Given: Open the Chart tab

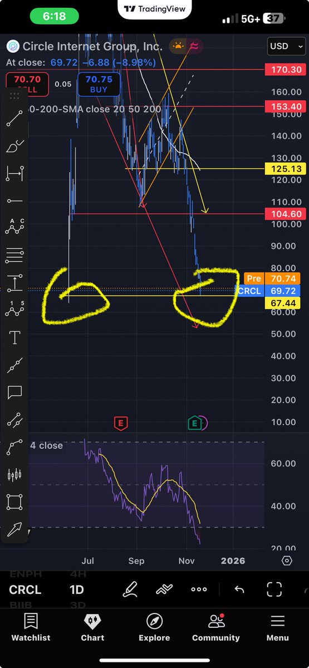Looking at the screenshot, I should pyautogui.click(x=92, y=627).
